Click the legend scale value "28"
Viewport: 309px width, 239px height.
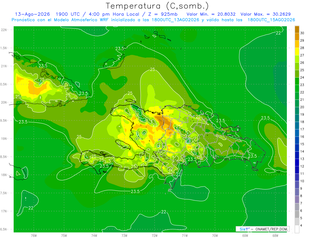tap(302, 48)
